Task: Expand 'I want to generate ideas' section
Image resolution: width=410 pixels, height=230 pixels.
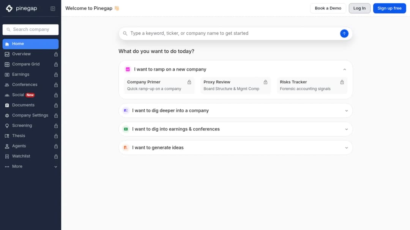Action: (x=236, y=148)
